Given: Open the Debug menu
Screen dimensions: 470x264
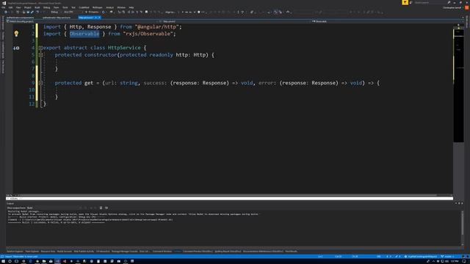Looking at the screenshot, I should 47,7.
